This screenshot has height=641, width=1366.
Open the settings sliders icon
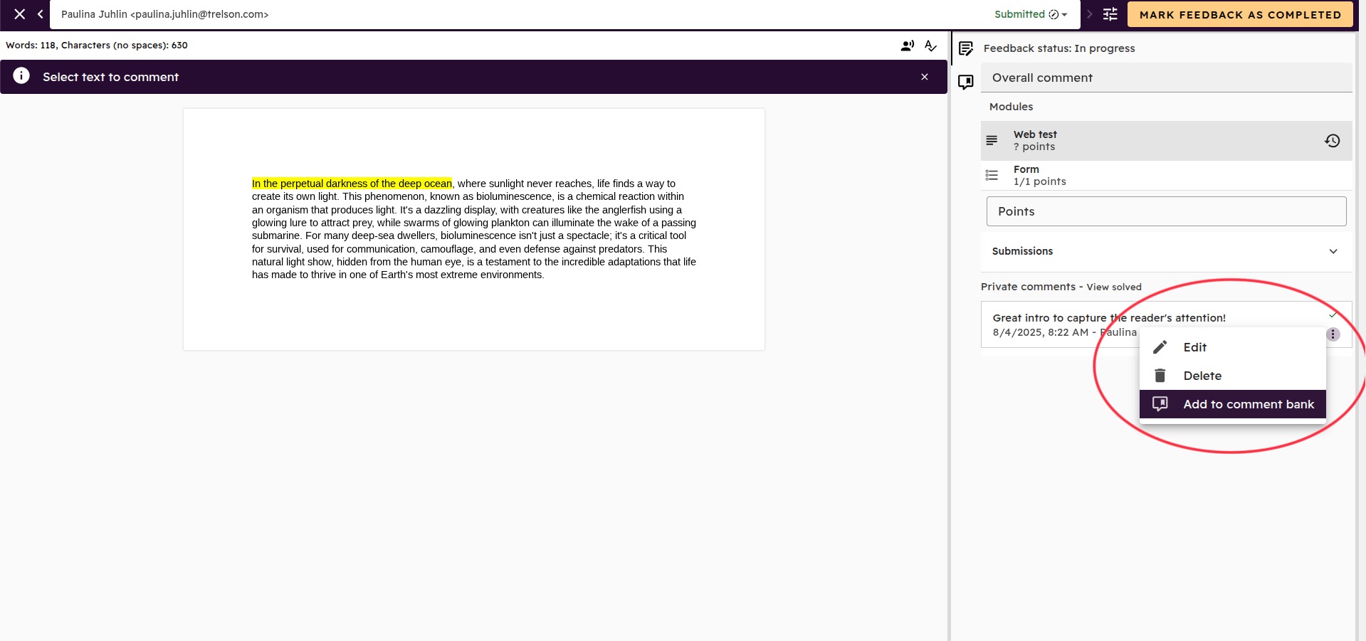click(1110, 14)
